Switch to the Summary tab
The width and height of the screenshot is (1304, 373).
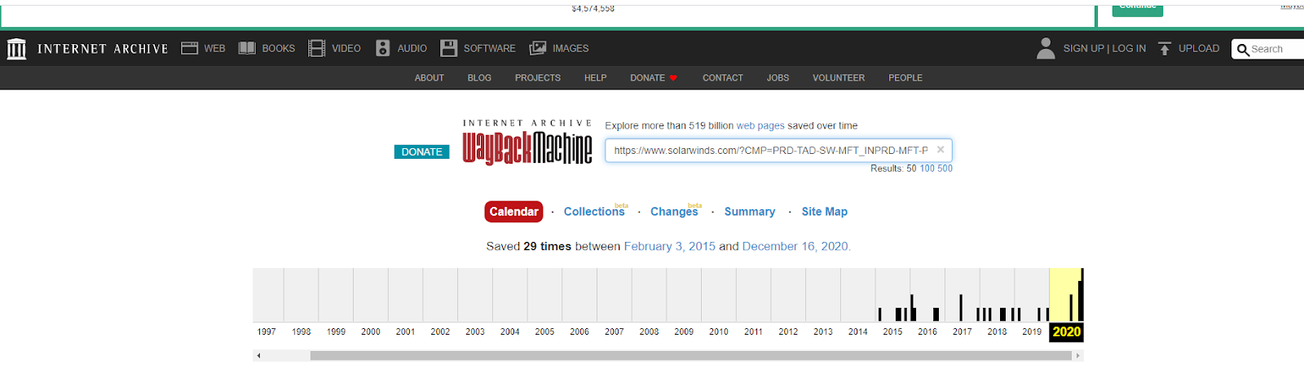click(x=750, y=212)
